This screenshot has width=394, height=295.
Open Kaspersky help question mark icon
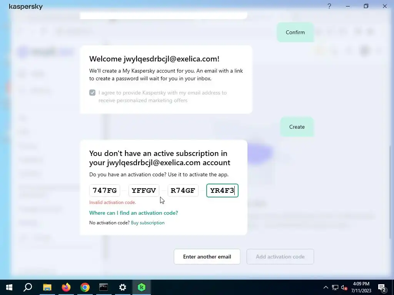tap(329, 6)
